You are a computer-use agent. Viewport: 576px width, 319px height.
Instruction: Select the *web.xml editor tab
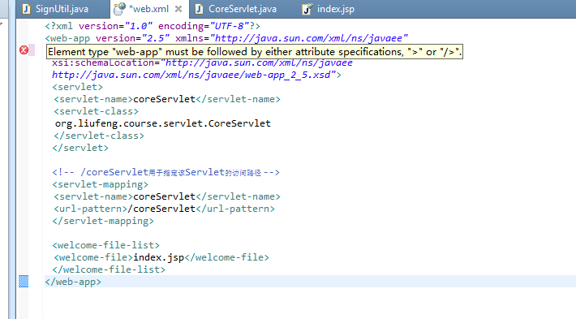(148, 9)
